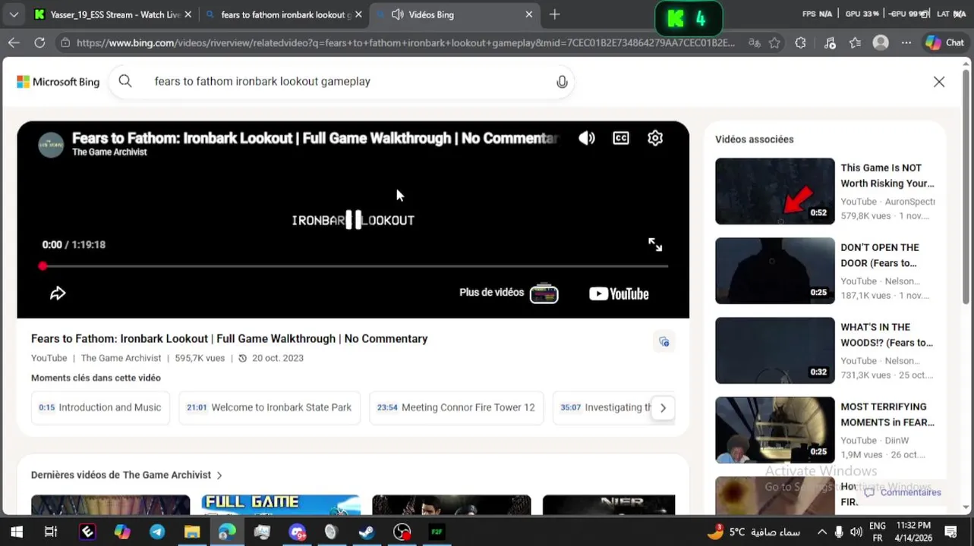Expand 'Dernières vidéos de The Game Archivist'

[x=127, y=475]
